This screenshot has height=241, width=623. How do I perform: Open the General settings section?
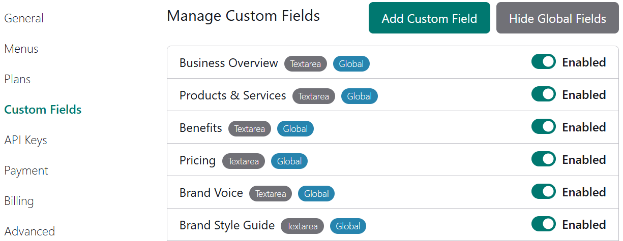tap(24, 18)
